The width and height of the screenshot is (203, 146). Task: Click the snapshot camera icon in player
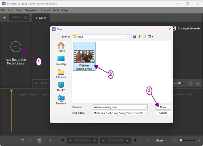(x=198, y=83)
